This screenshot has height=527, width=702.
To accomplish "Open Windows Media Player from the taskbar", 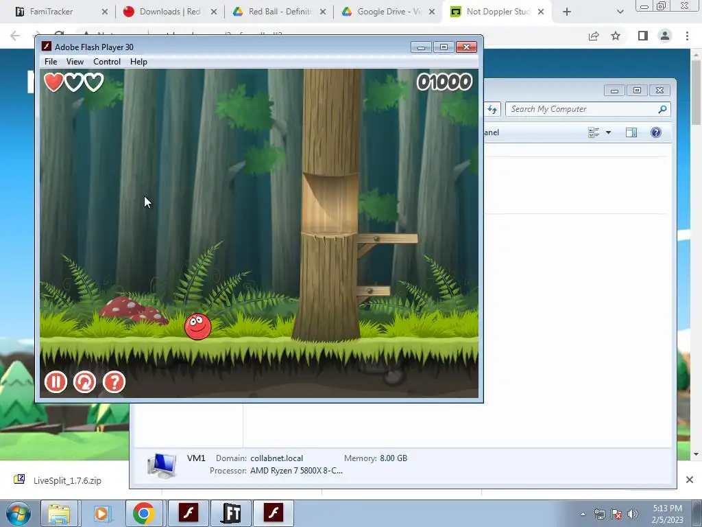I will click(x=101, y=513).
